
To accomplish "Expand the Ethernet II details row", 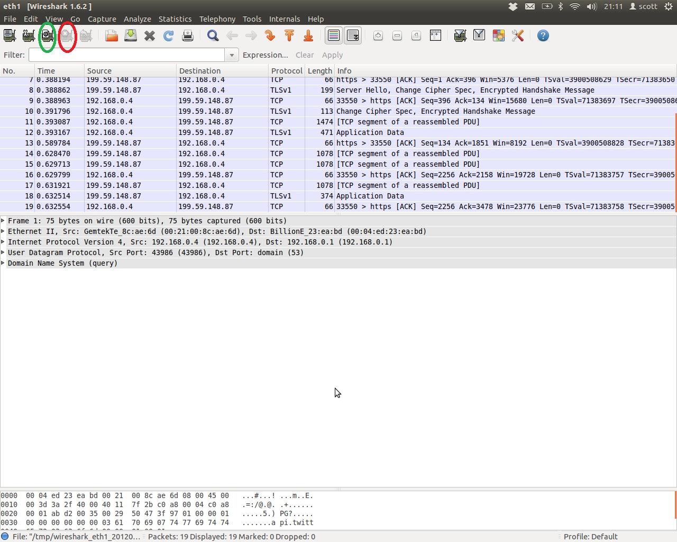I will point(3,231).
